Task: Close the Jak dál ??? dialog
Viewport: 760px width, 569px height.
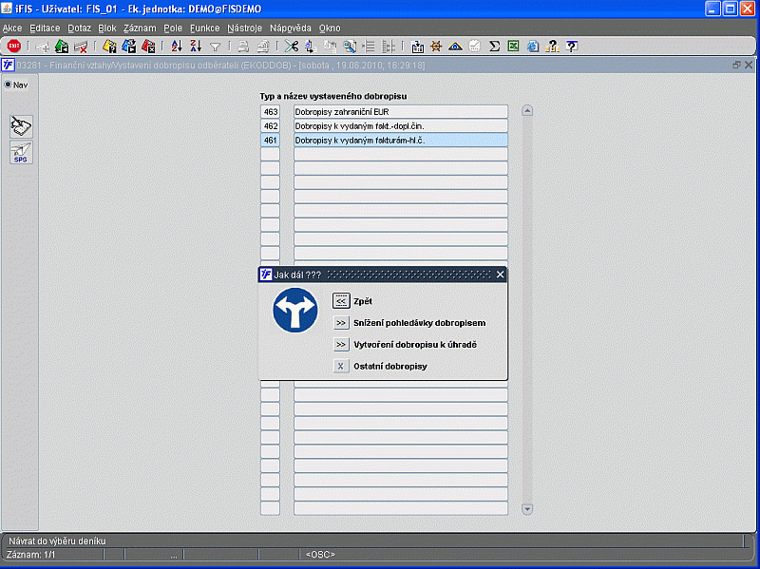Action: 501,275
